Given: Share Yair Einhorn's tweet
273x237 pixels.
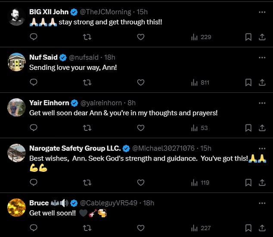Looking at the screenshot, I should click(x=262, y=128).
